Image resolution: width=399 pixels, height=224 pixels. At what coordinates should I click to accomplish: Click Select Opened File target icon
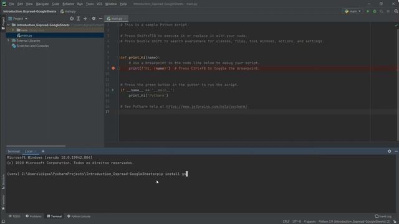pyautogui.click(x=72, y=19)
